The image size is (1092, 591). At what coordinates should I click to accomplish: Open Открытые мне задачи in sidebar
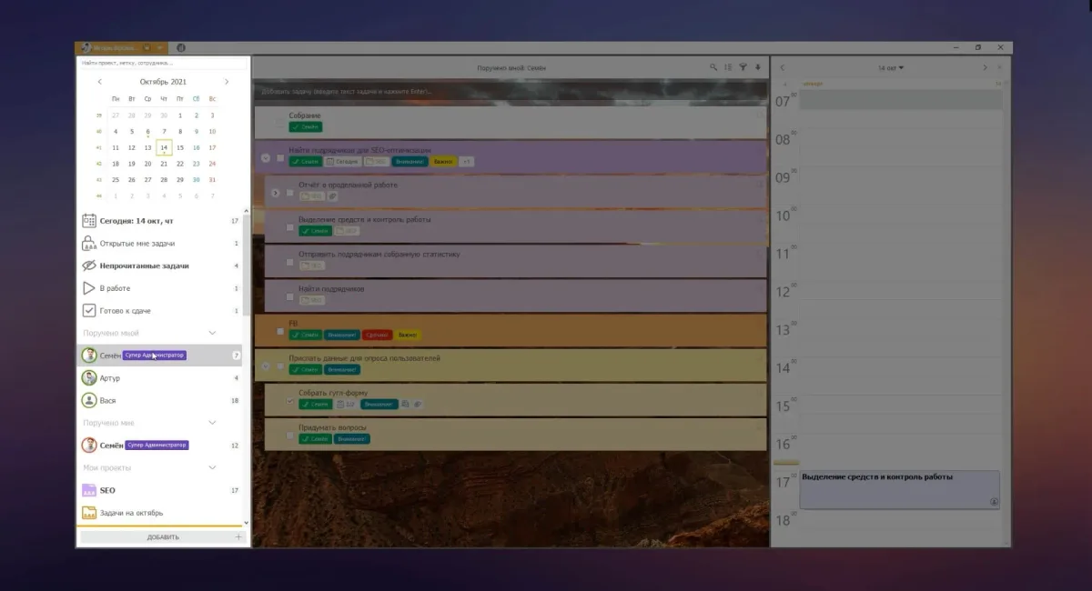click(136, 244)
